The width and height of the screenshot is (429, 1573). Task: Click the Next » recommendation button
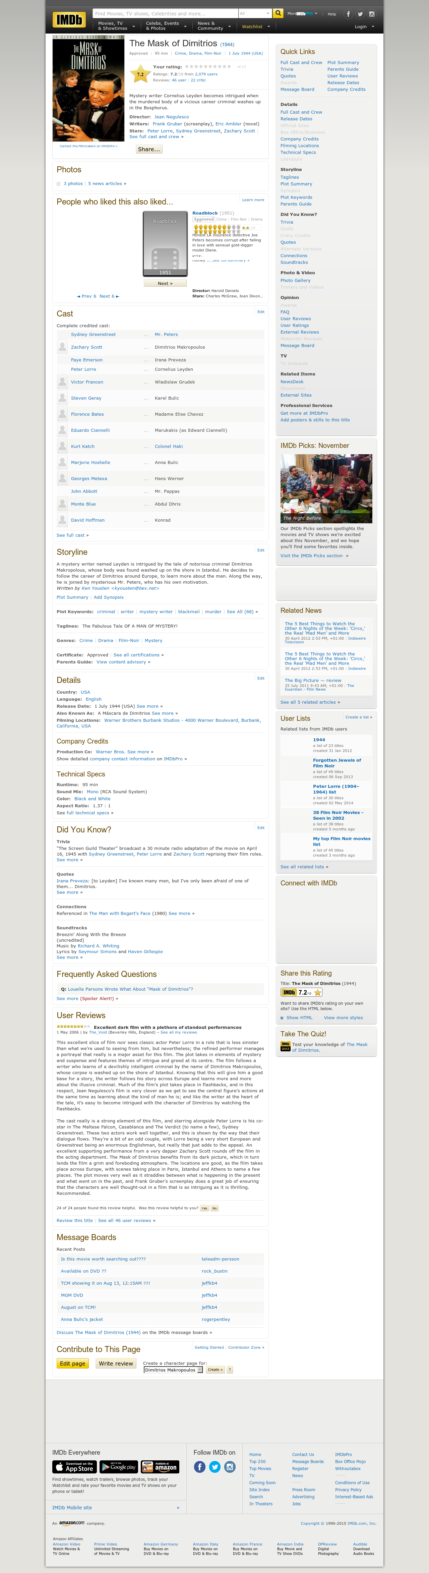click(165, 283)
